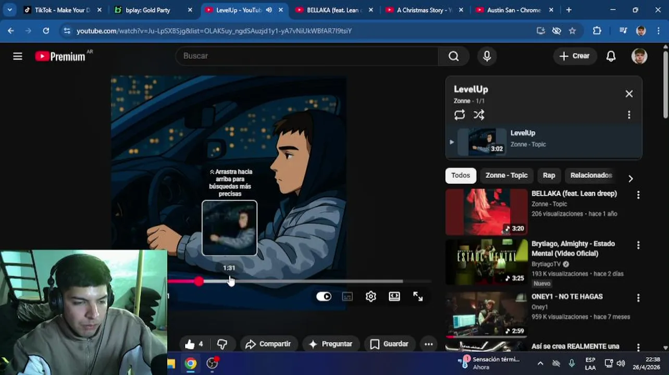Open more actions ellipsis below video
Image resolution: width=669 pixels, height=375 pixels.
[428, 344]
